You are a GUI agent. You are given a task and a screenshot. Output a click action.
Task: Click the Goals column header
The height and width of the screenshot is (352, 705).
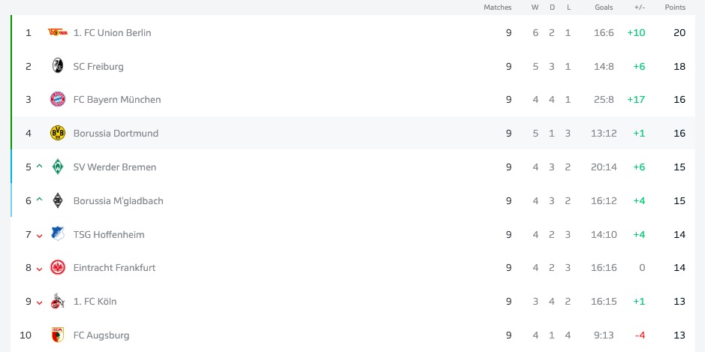pyautogui.click(x=604, y=8)
